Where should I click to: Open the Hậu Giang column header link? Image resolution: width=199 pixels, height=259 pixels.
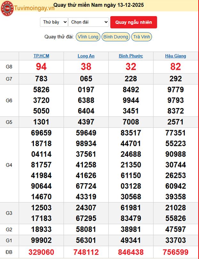pos(175,56)
